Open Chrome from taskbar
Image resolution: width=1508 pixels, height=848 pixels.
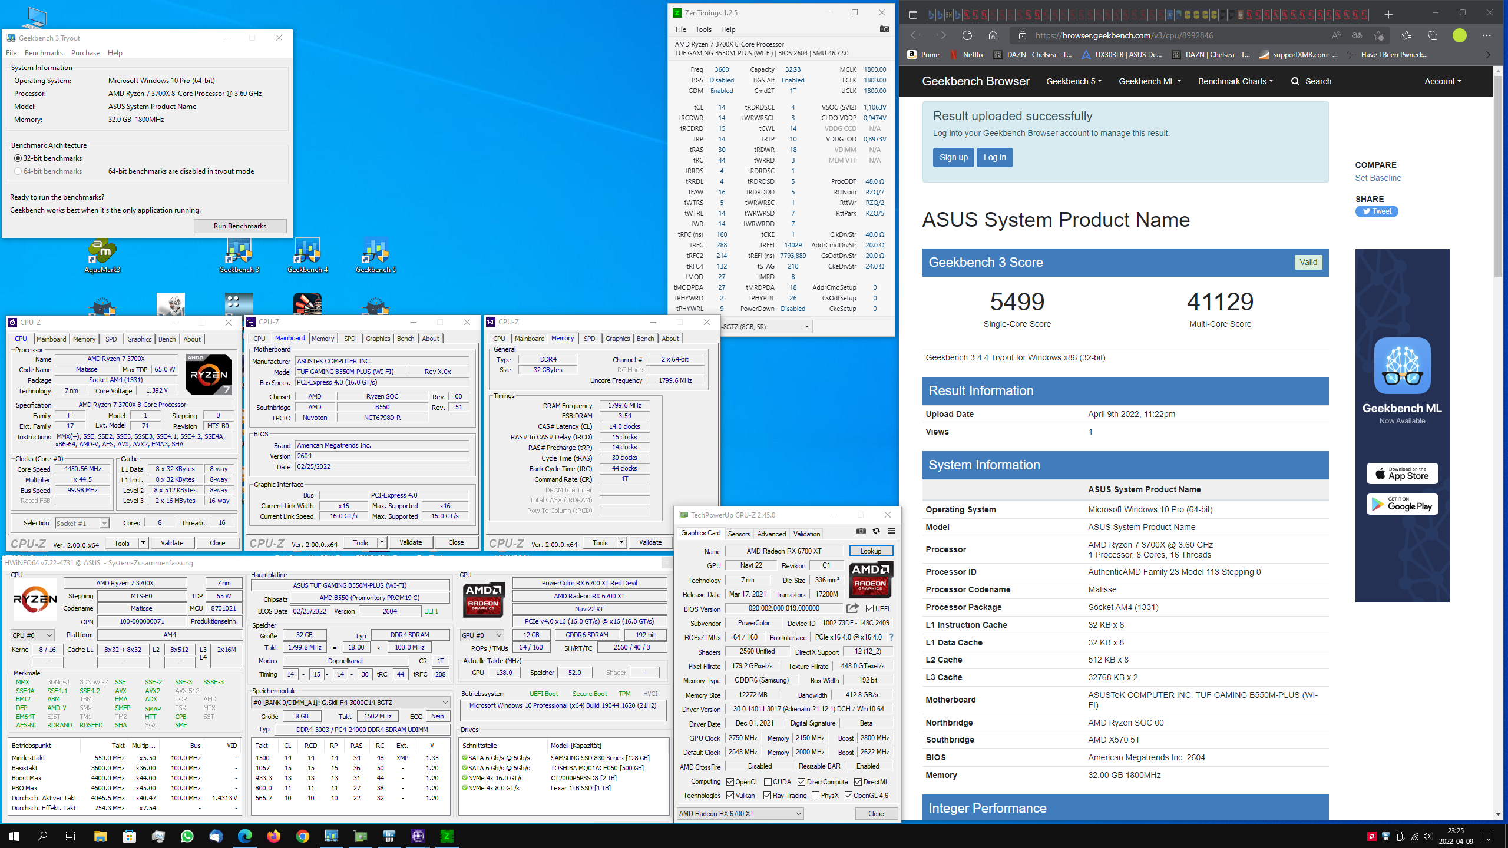302,836
